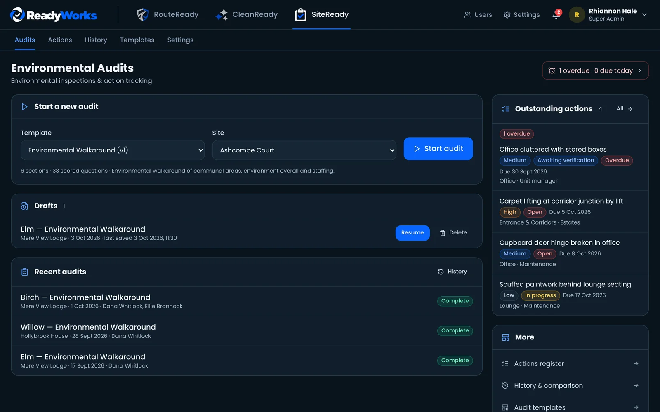Image resolution: width=660 pixels, height=412 pixels.
Task: Select the RouteReady app label
Action: pyautogui.click(x=176, y=14)
